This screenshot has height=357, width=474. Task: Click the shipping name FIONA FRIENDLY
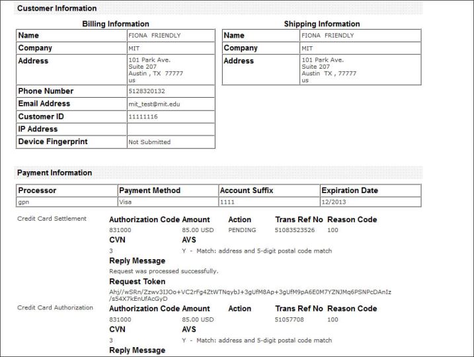pyautogui.click(x=327, y=36)
